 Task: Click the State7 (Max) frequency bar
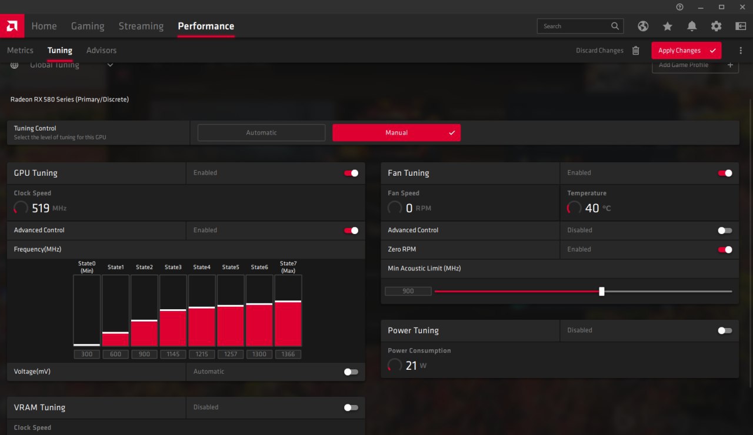(288, 310)
